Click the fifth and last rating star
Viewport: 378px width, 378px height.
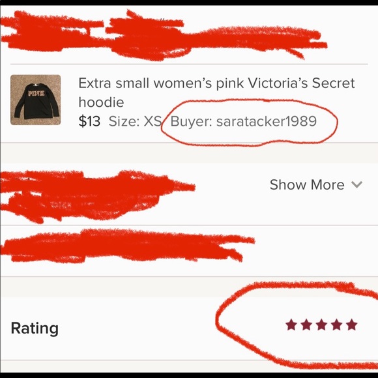pyautogui.click(x=352, y=325)
